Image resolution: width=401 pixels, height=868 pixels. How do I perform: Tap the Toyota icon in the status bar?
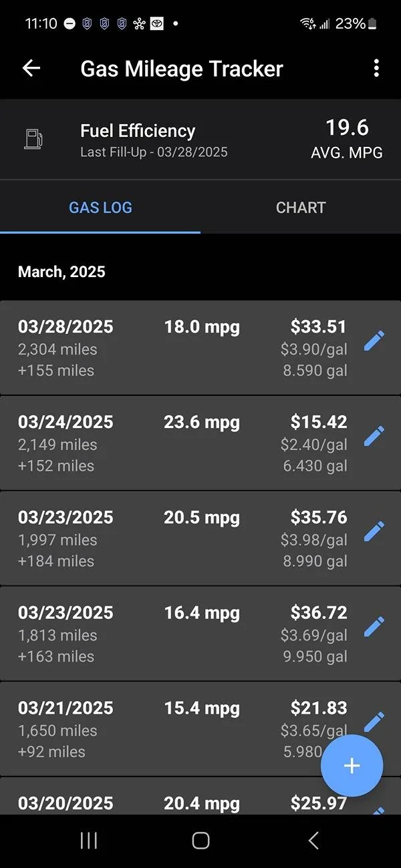156,23
